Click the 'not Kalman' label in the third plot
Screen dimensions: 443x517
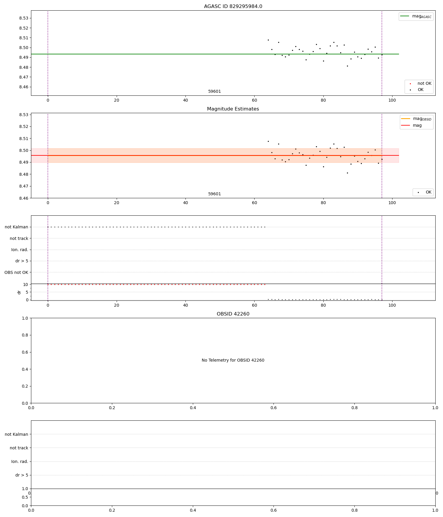coord(17,227)
